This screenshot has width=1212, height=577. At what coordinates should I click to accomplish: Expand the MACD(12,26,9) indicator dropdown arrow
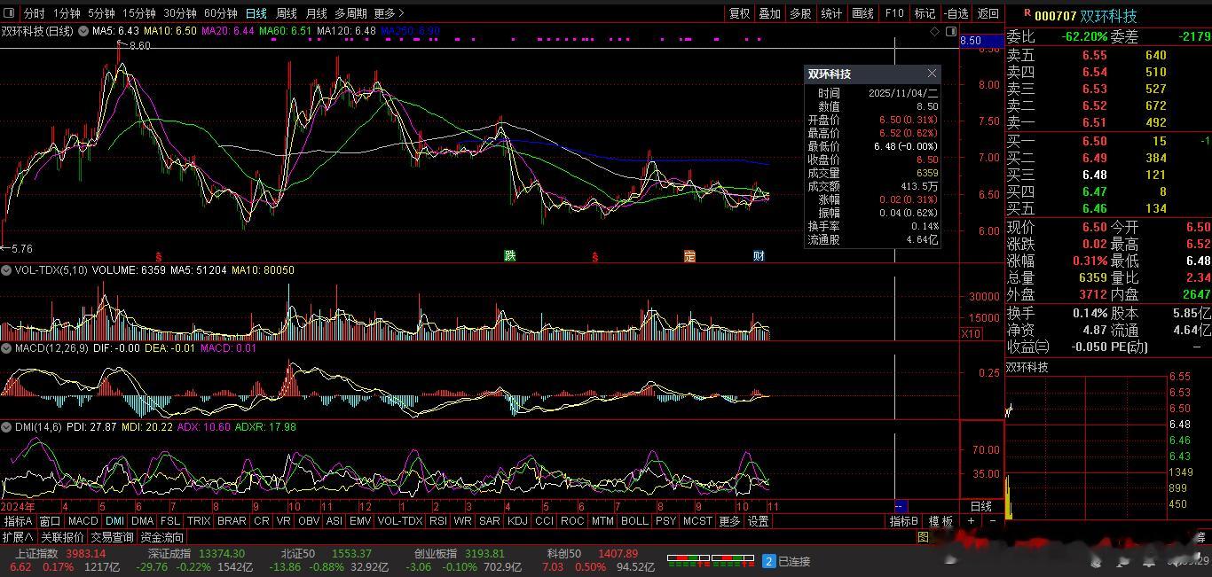[7, 348]
